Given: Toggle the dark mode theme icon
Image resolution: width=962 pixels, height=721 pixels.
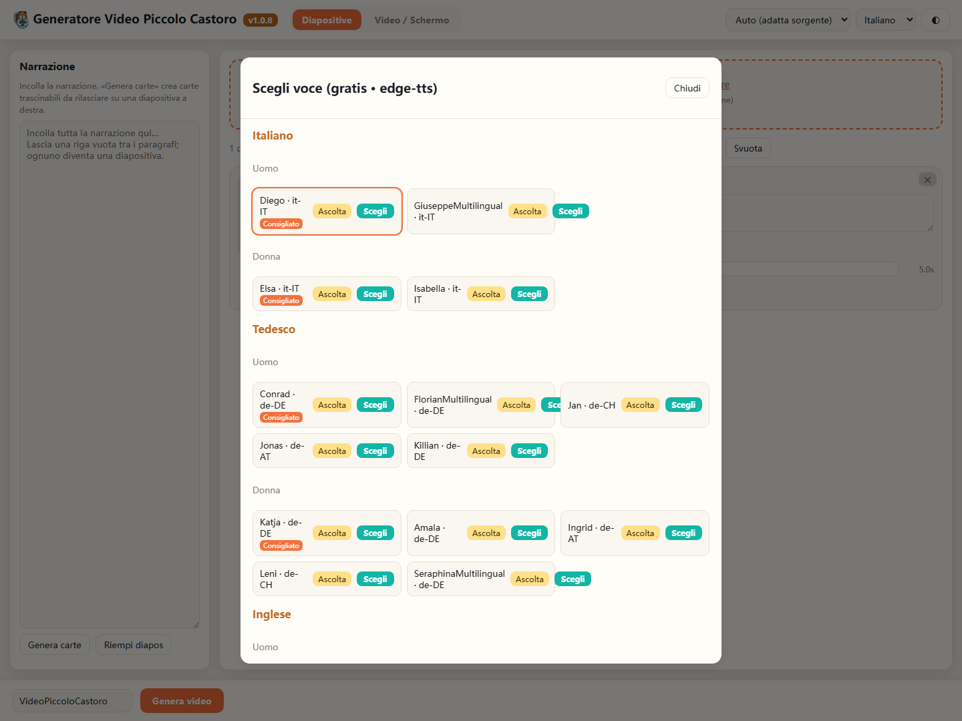Looking at the screenshot, I should [x=935, y=20].
